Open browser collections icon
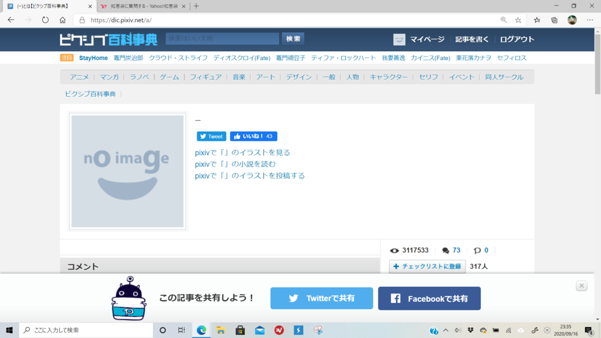The height and width of the screenshot is (338, 601). pos(554,20)
